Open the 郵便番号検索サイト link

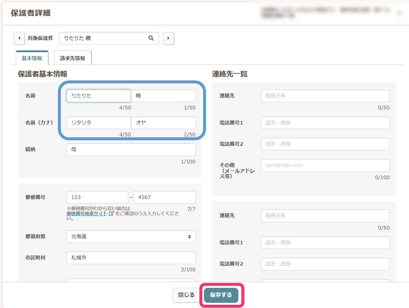pyautogui.click(x=87, y=214)
